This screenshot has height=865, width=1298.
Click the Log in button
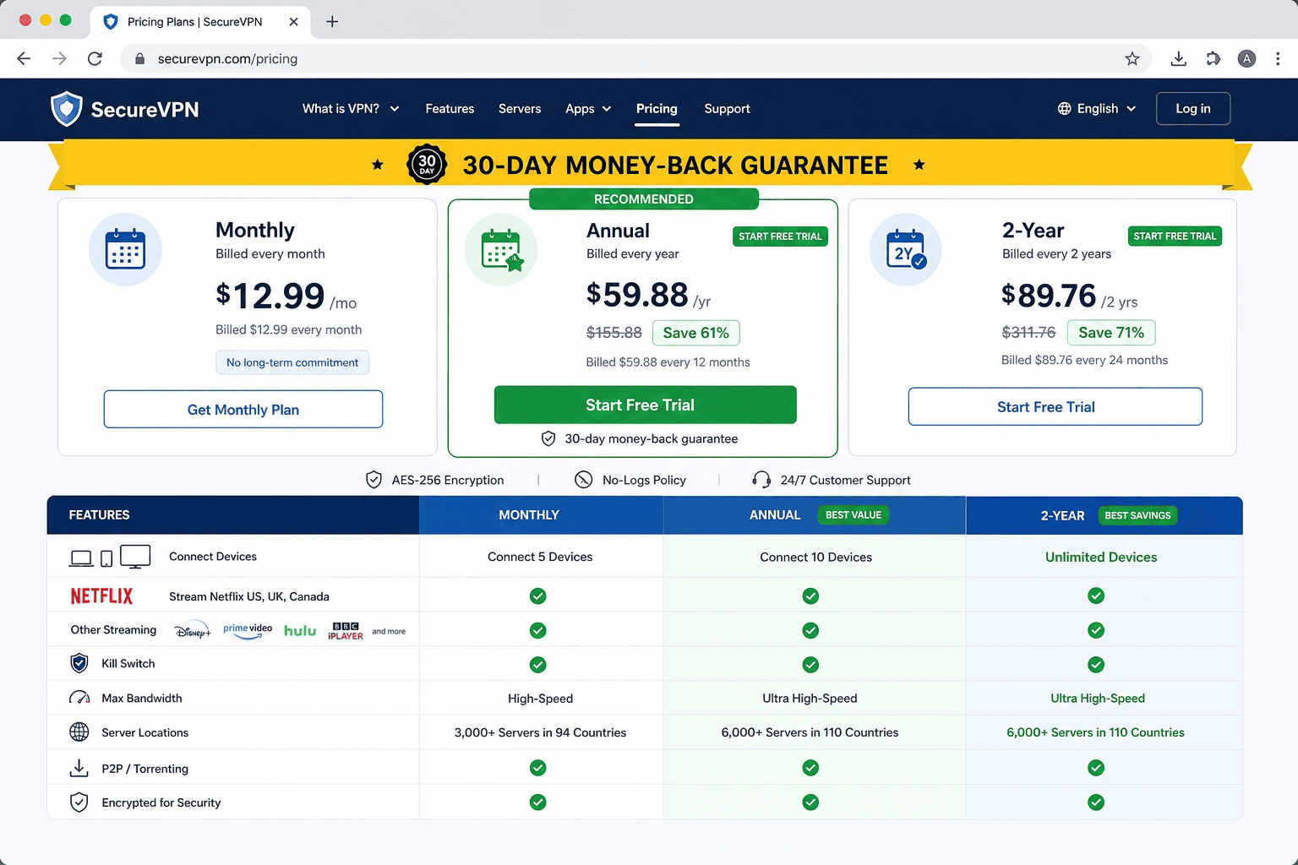point(1193,109)
